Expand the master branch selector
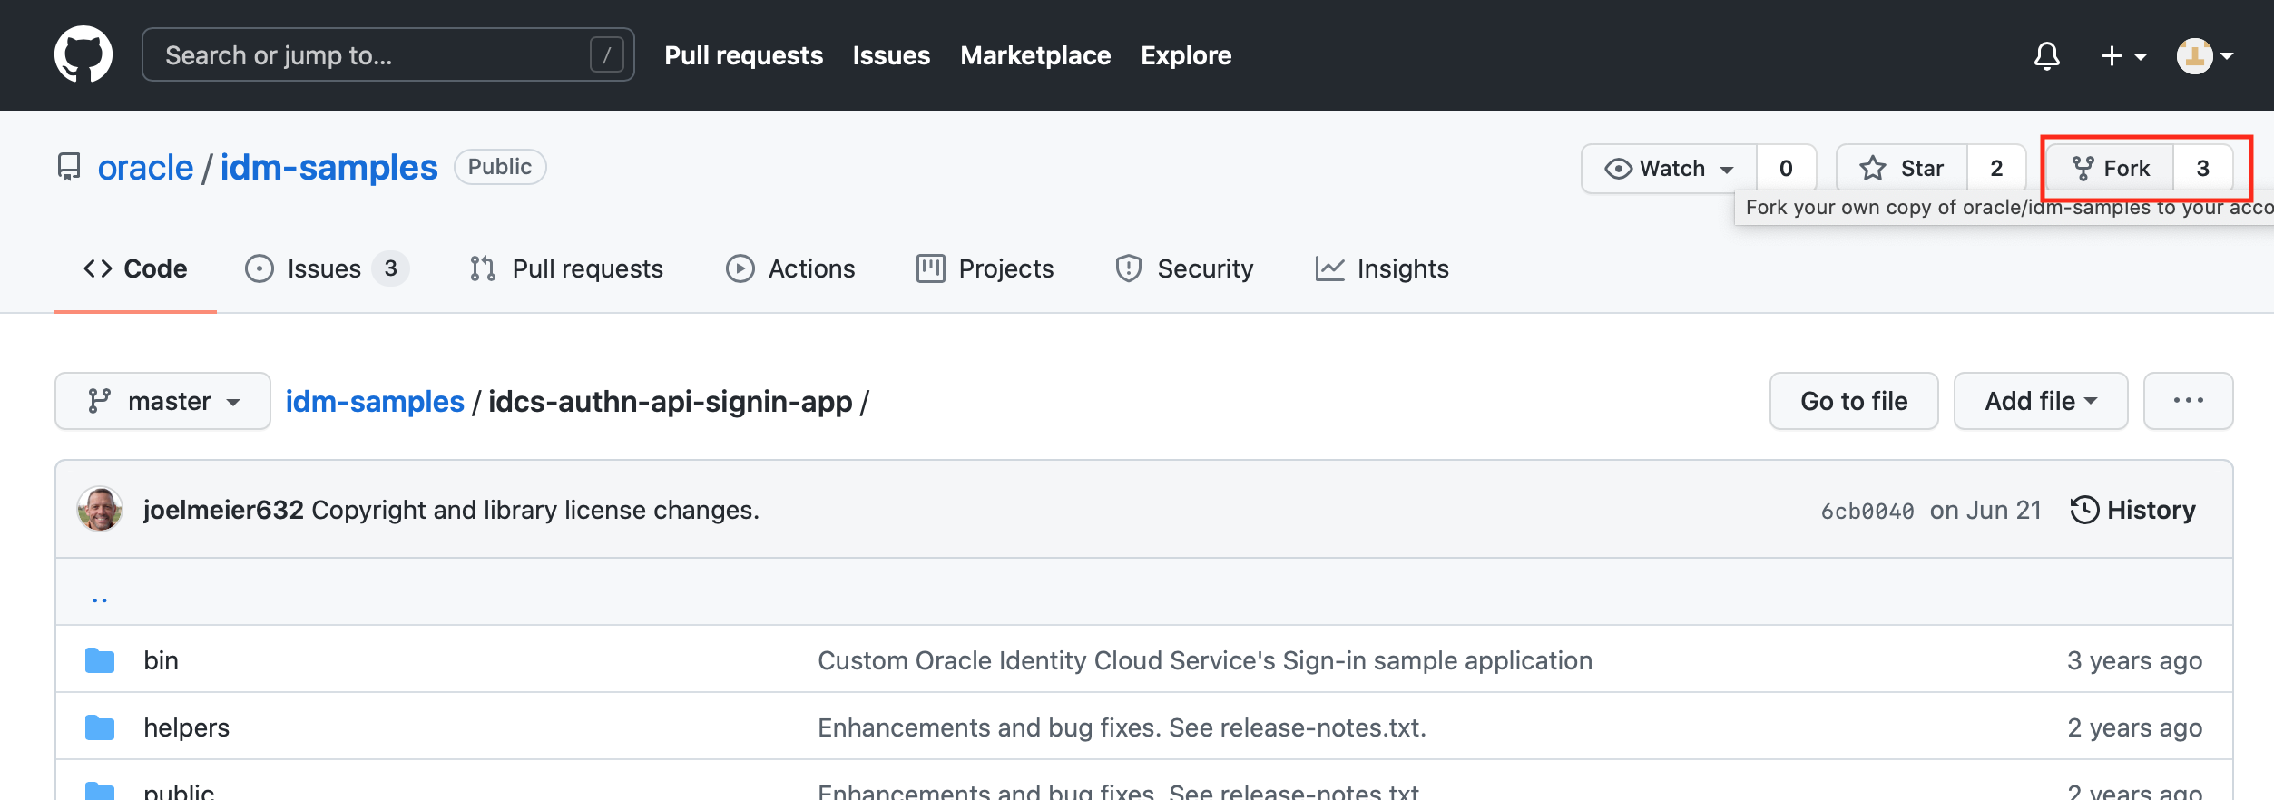This screenshot has width=2274, height=800. (163, 401)
